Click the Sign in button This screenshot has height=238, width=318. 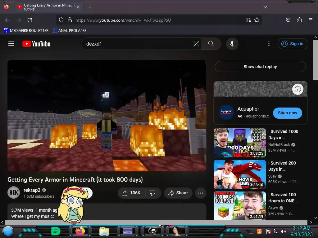tap(293, 44)
